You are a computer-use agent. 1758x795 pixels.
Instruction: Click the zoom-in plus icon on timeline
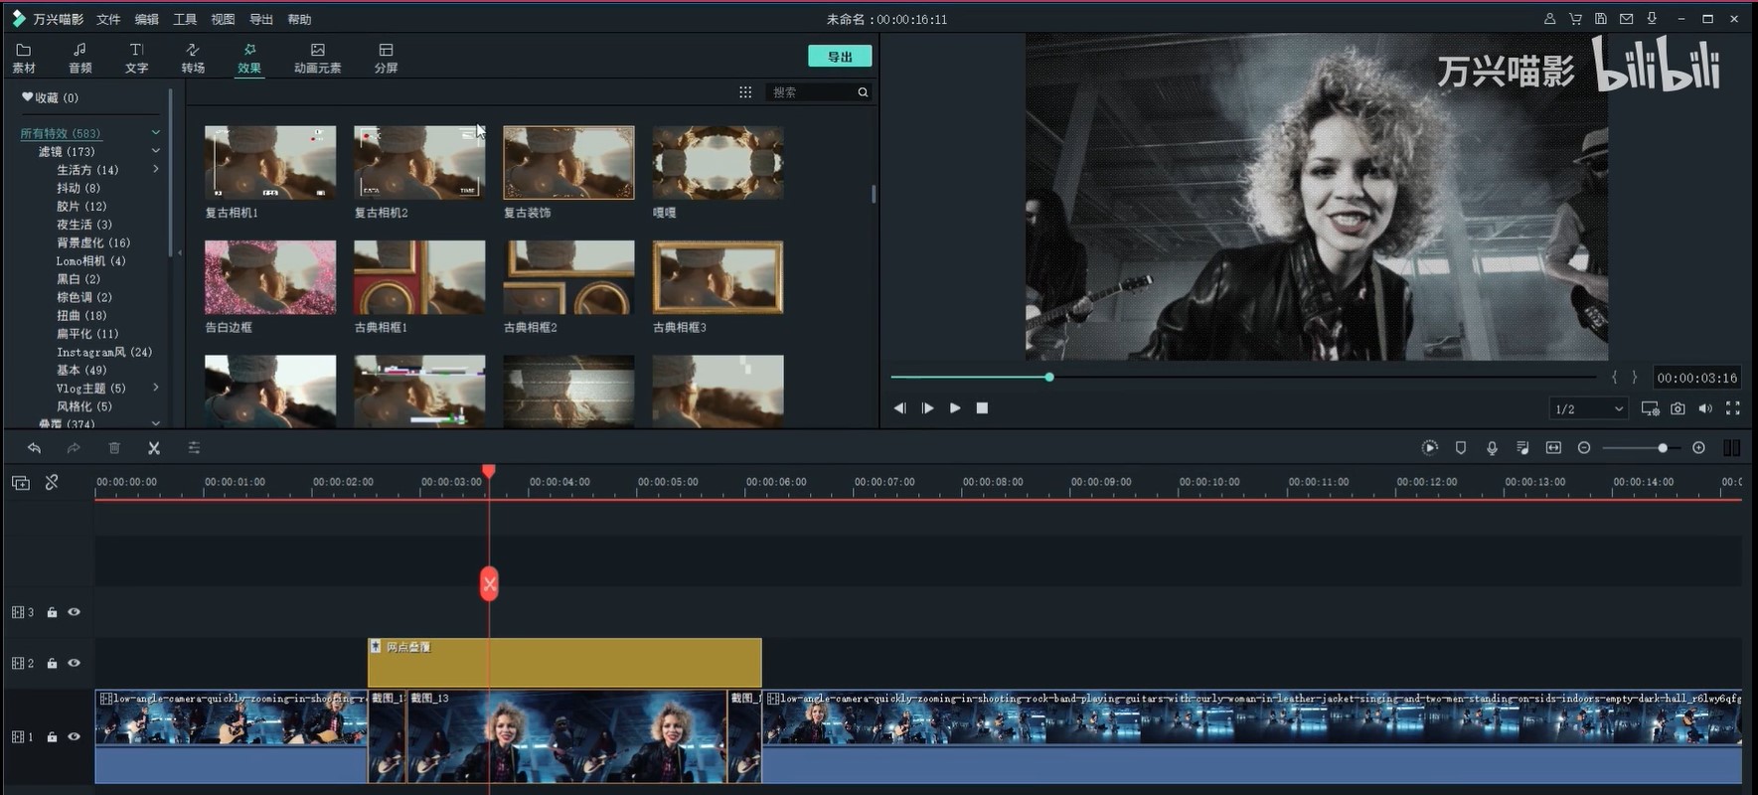click(x=1698, y=448)
